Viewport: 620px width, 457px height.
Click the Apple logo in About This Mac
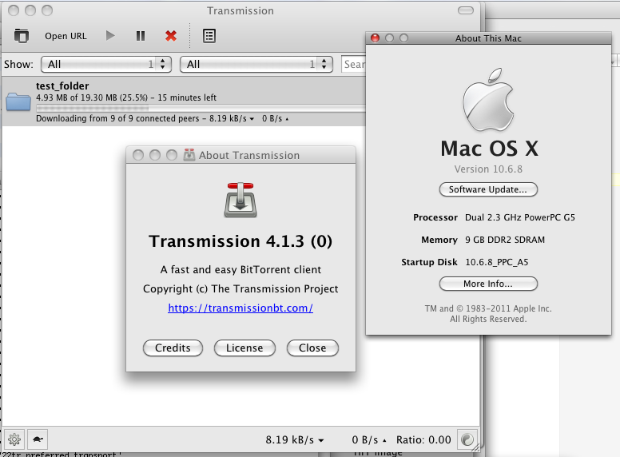click(x=488, y=100)
